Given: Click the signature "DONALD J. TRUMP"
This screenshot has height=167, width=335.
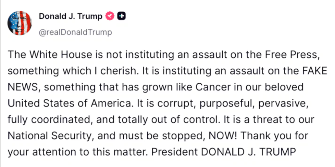Looking at the screenshot, I should [248, 152].
